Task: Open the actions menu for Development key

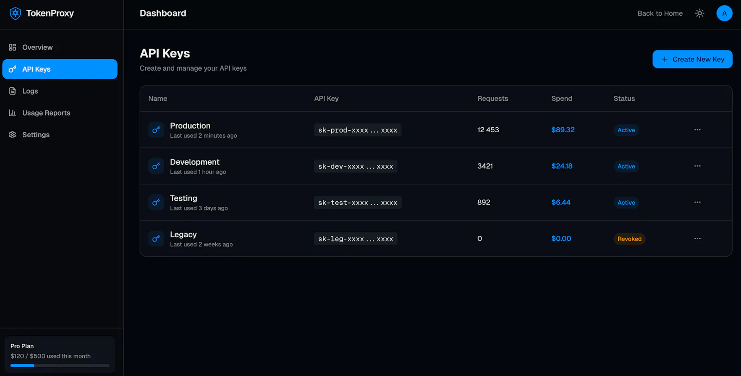Action: (697, 166)
